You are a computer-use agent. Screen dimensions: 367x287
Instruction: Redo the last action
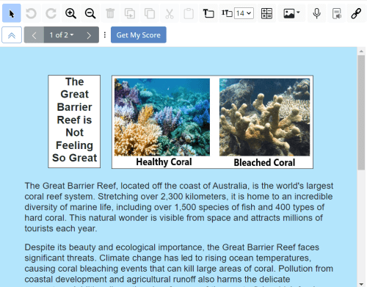click(x=51, y=13)
